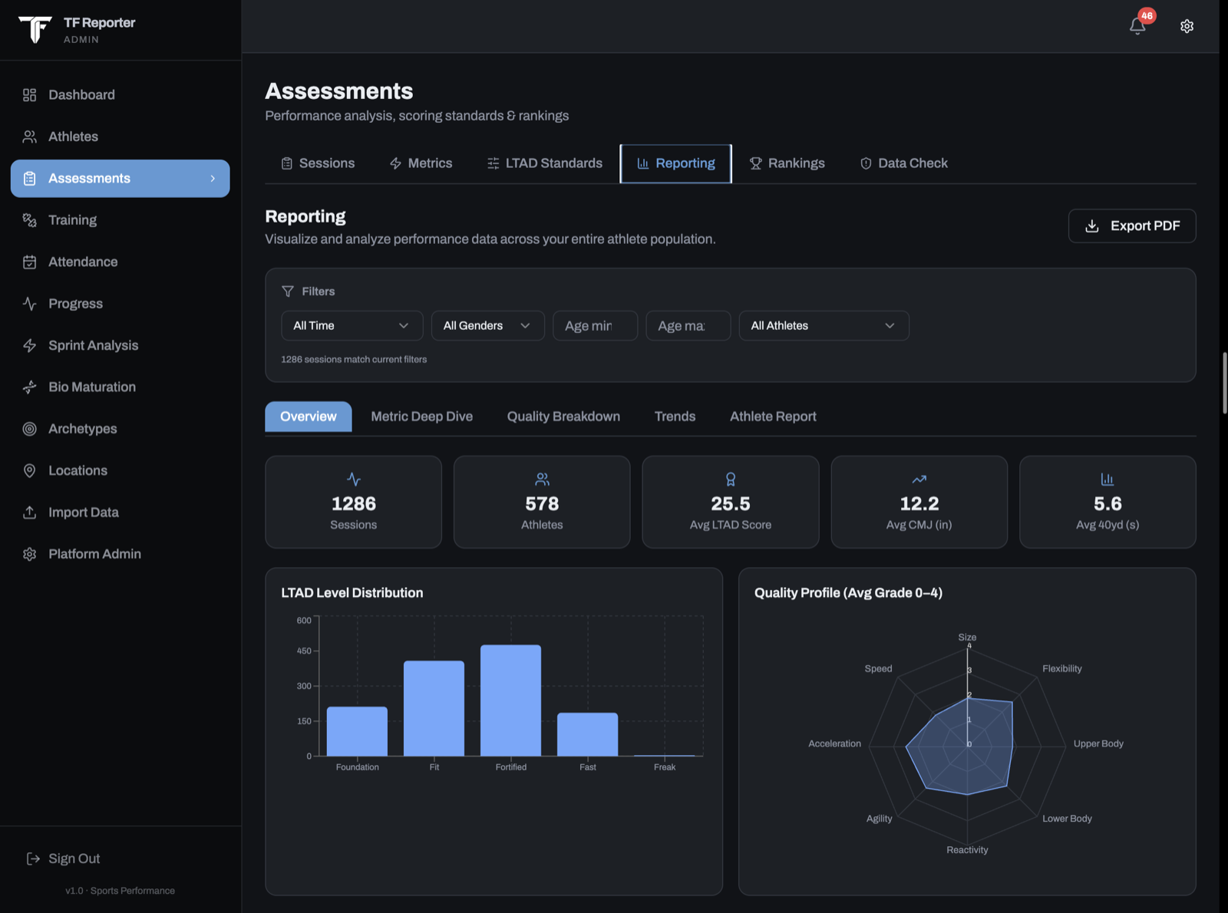Image resolution: width=1228 pixels, height=913 pixels.
Task: Open Athletes page in sidebar
Action: pyautogui.click(x=120, y=137)
